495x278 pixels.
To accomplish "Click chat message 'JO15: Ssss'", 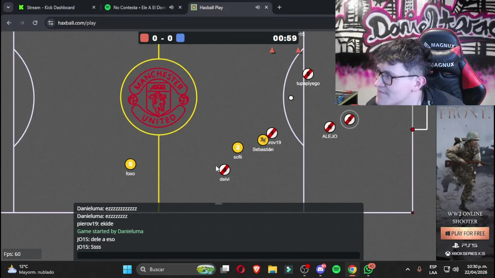I will click(x=89, y=247).
